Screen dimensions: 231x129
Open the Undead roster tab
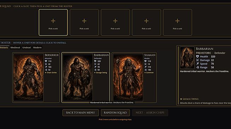coord(26,48)
